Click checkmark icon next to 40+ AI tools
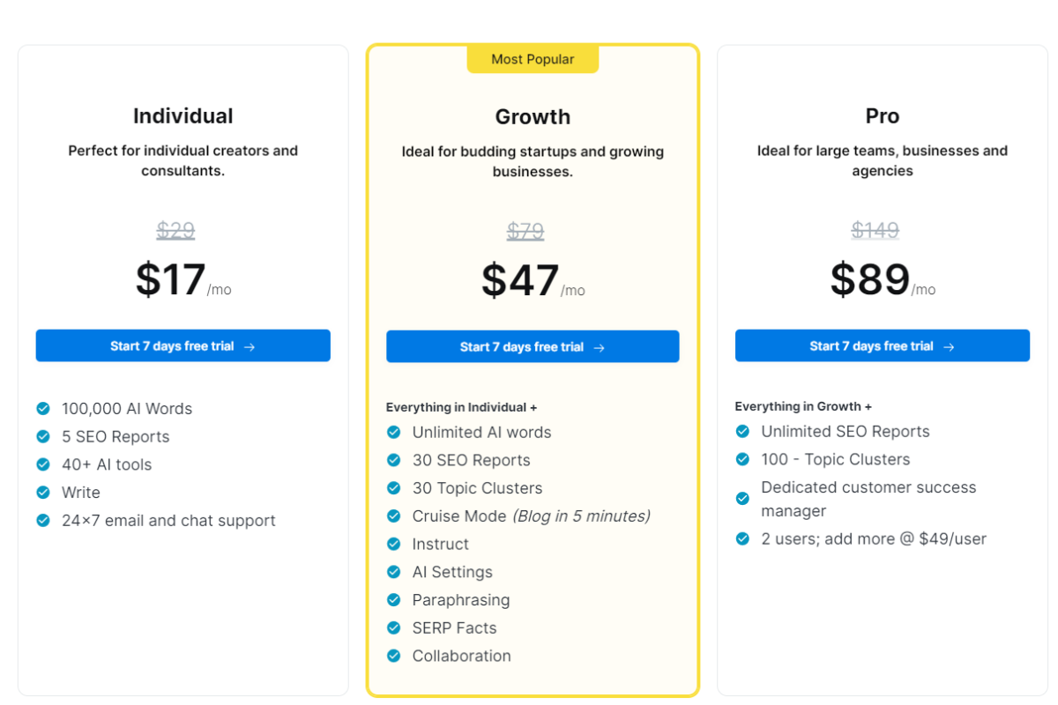This screenshot has height=705, width=1058. pyautogui.click(x=43, y=464)
